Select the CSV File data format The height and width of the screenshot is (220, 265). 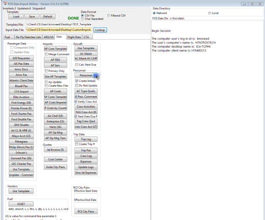coord(82,16)
